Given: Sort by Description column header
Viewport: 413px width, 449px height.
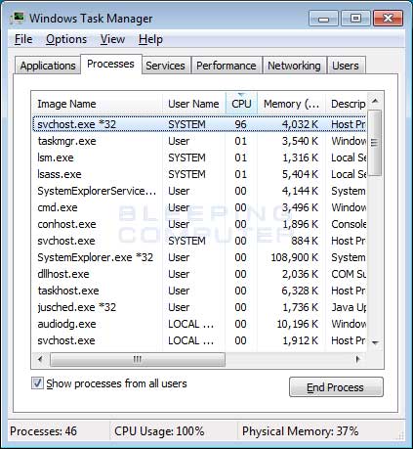Looking at the screenshot, I should point(347,104).
